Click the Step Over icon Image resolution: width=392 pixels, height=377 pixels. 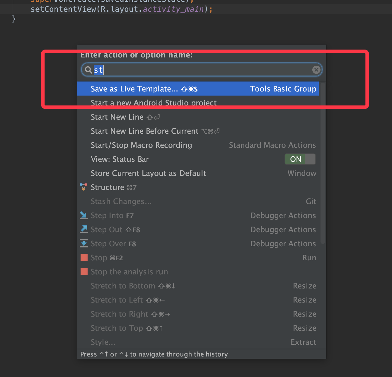84,243
